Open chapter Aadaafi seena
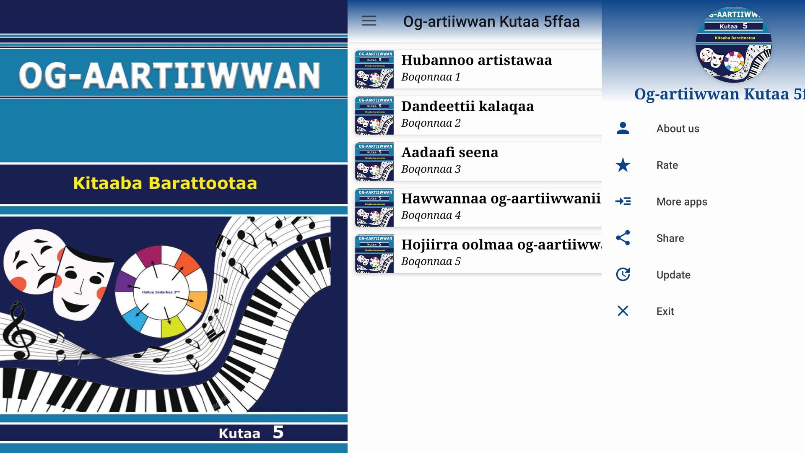 coord(478,161)
